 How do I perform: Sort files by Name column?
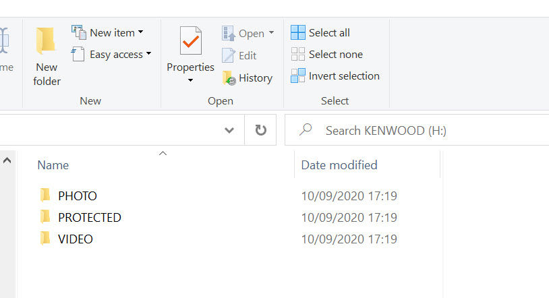53,165
